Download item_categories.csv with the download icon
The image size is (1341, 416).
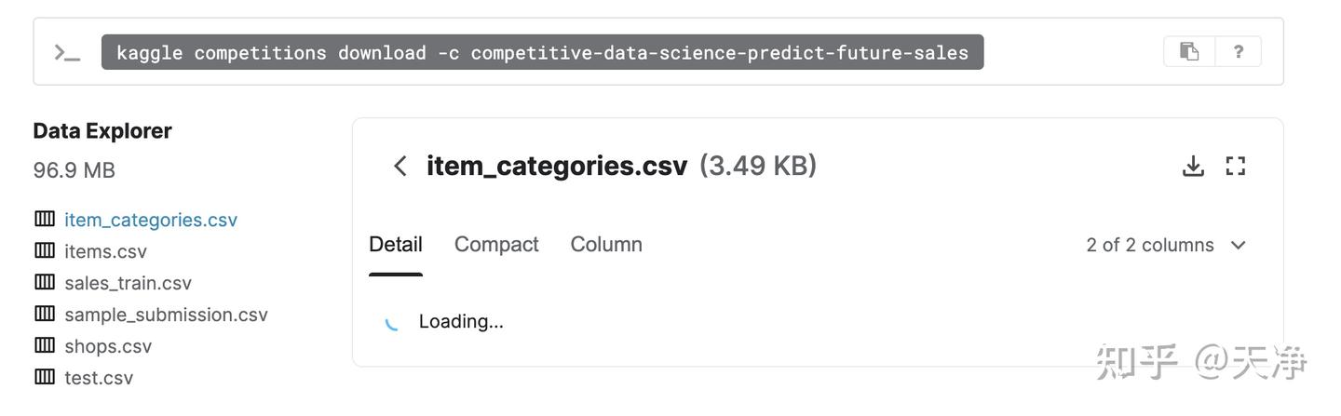(1193, 167)
